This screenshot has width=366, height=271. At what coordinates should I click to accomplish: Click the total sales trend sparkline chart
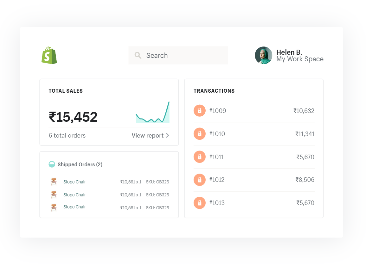152,113
